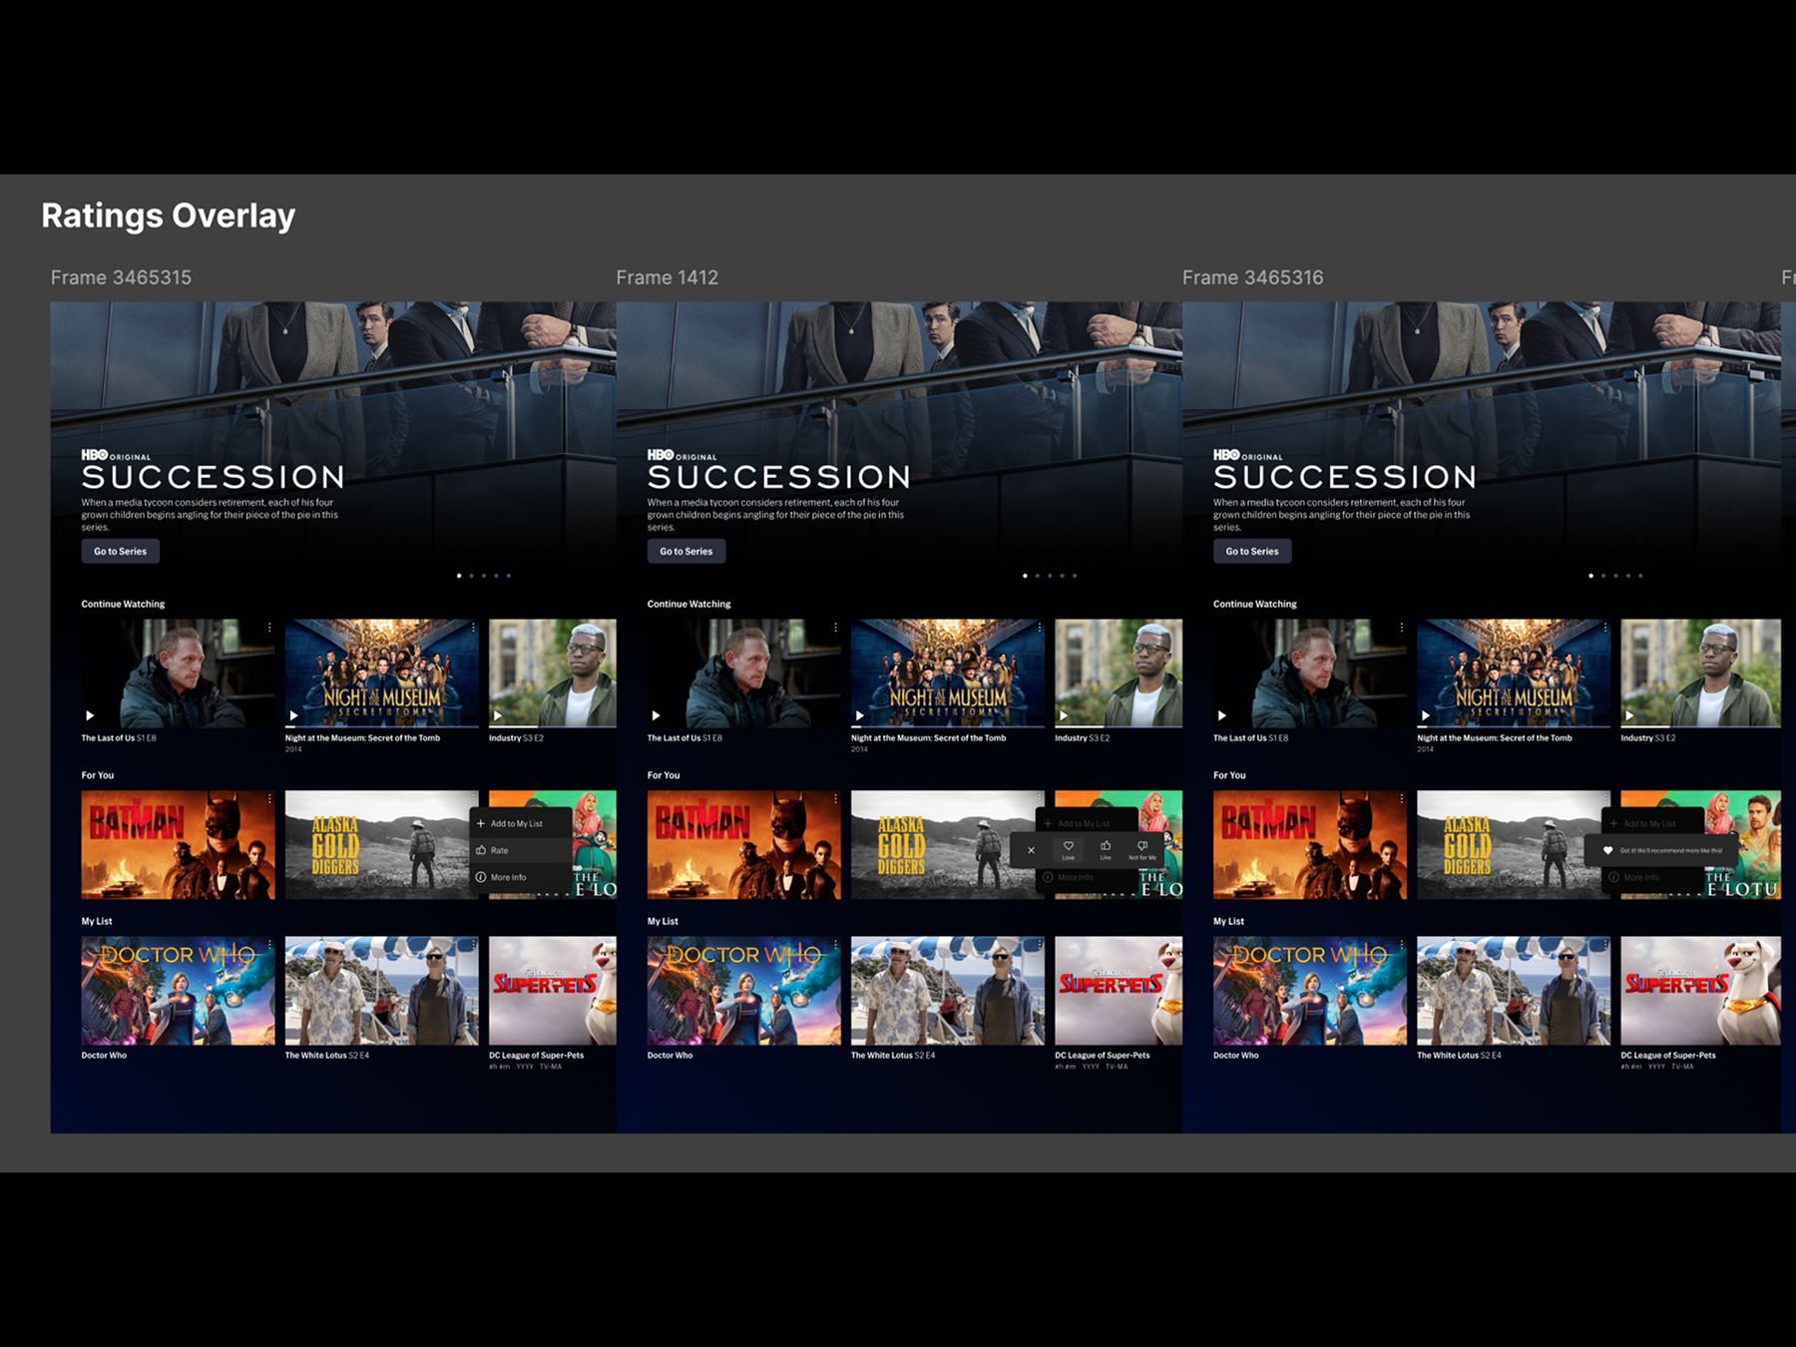Play The Last of Us in Frame 3465315
This screenshot has height=1347, width=1796.
click(90, 715)
